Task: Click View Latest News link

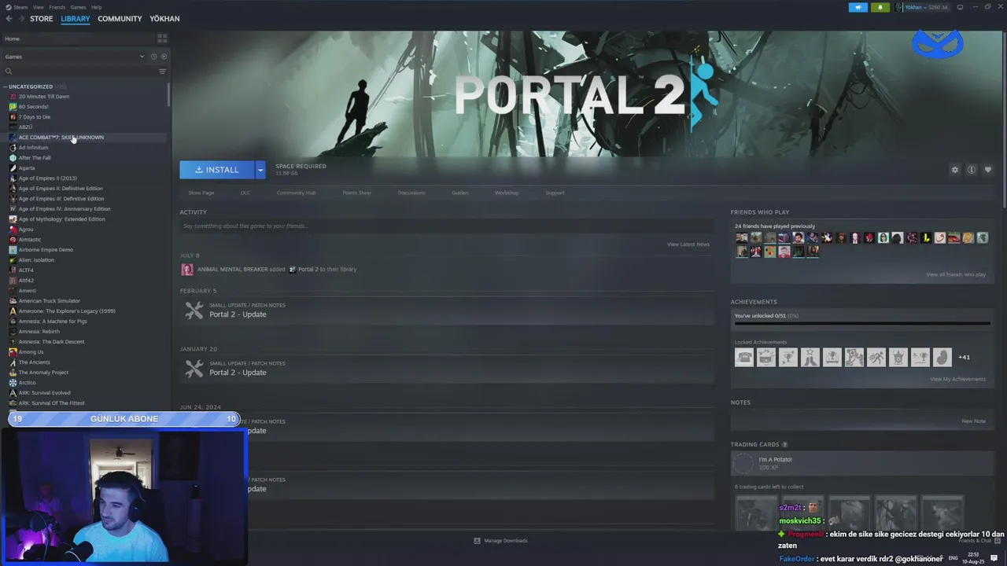Action: pos(688,244)
